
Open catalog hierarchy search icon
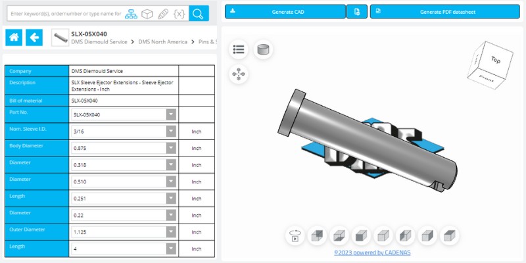pyautogui.click(x=131, y=14)
